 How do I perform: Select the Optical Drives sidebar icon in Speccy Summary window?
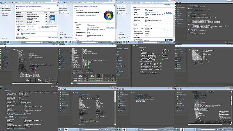coord(175,19)
